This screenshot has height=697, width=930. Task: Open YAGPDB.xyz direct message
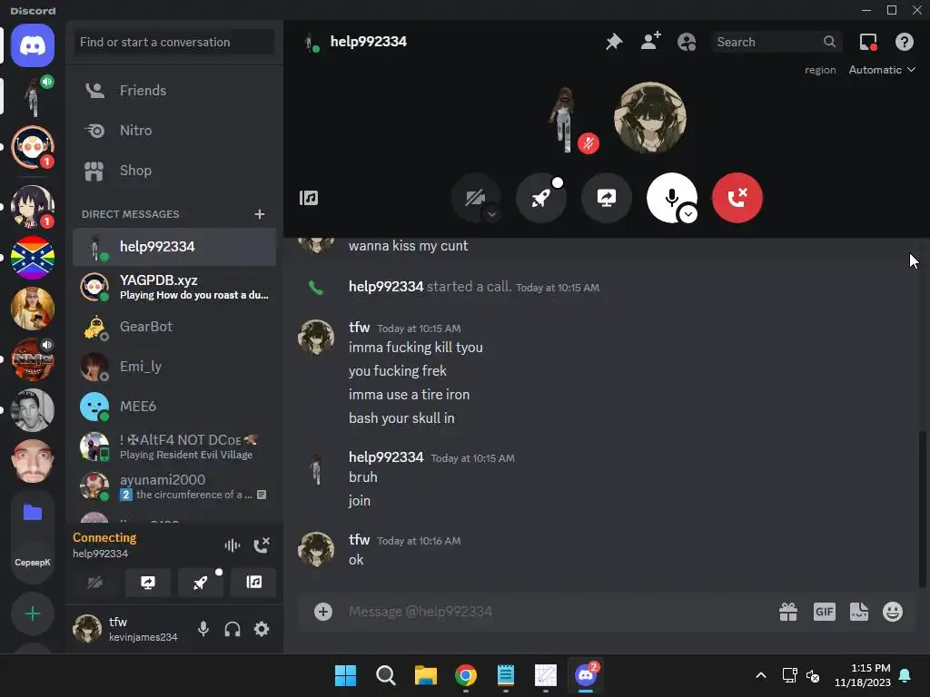174,287
